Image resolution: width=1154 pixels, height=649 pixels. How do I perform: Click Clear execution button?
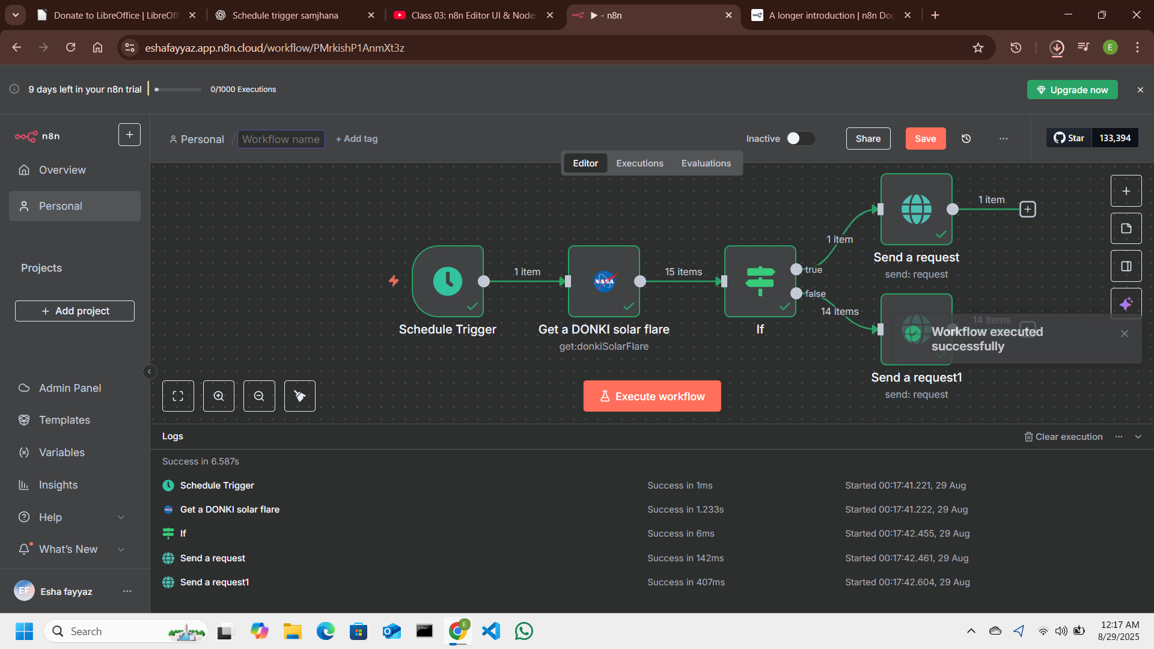1064,437
